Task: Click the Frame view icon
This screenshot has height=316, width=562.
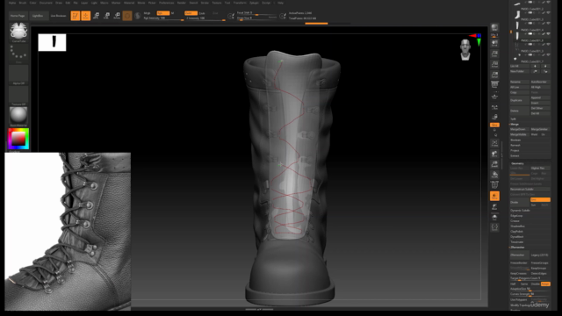Action: click(494, 143)
